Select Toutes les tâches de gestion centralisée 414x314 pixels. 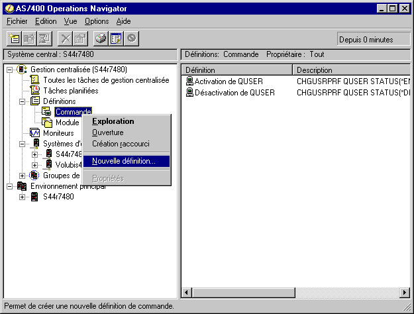tap(106, 80)
